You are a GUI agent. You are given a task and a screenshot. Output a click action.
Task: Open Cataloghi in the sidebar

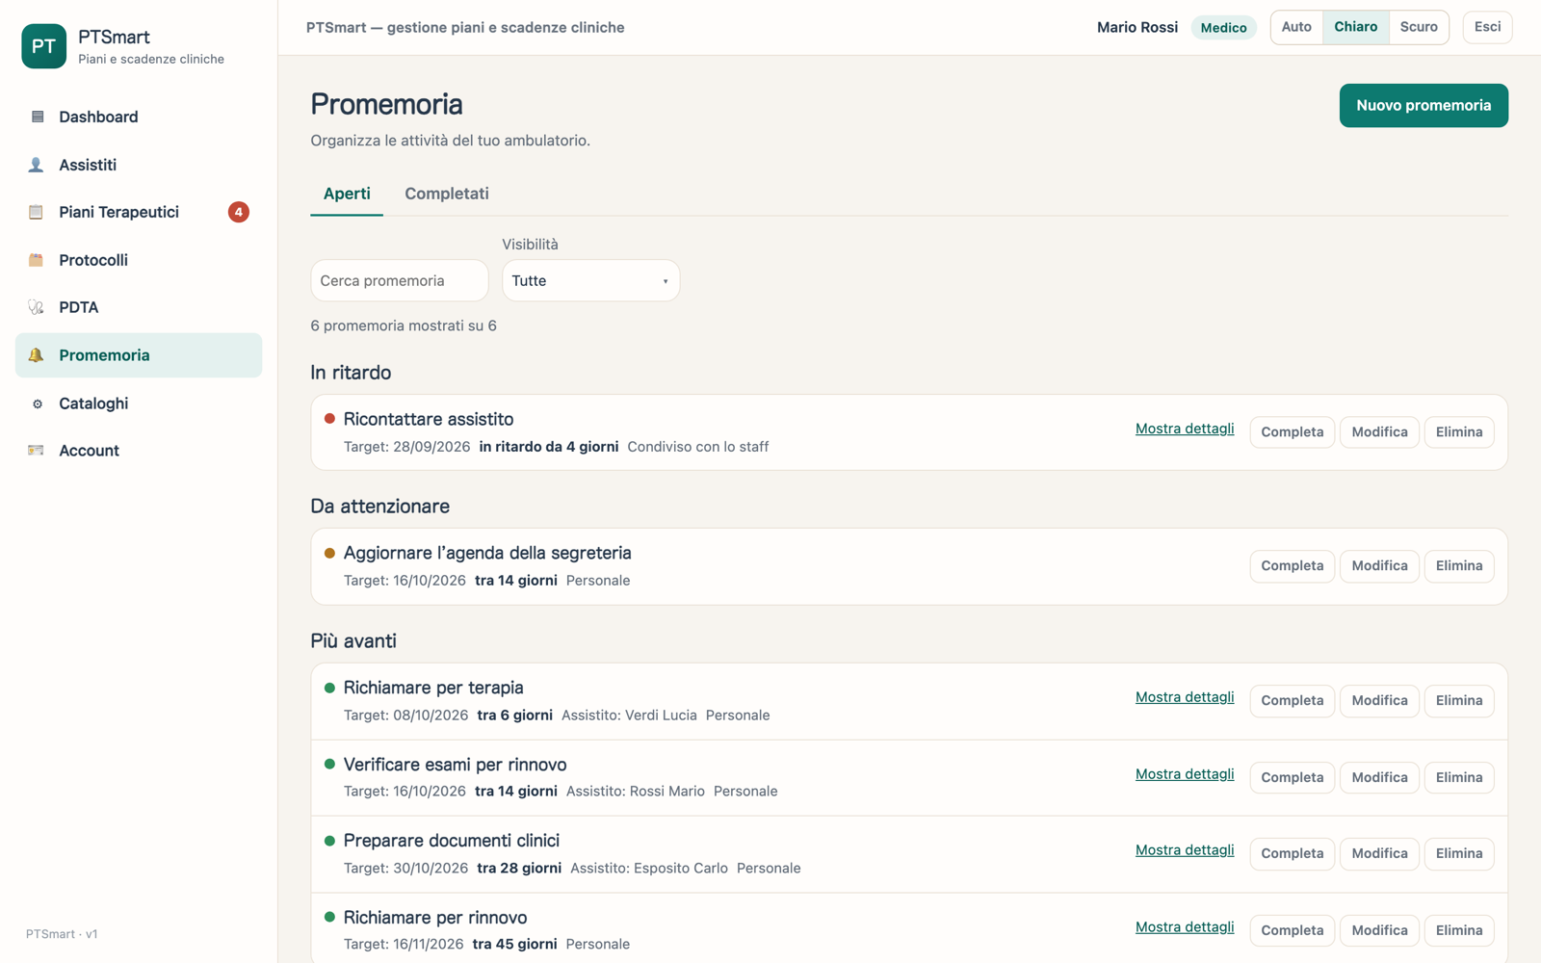coord(139,403)
